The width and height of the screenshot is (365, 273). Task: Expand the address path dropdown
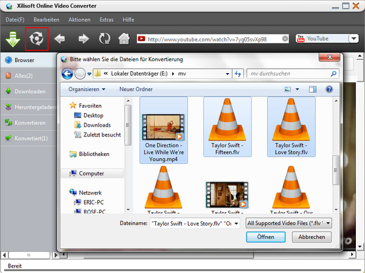point(228,74)
